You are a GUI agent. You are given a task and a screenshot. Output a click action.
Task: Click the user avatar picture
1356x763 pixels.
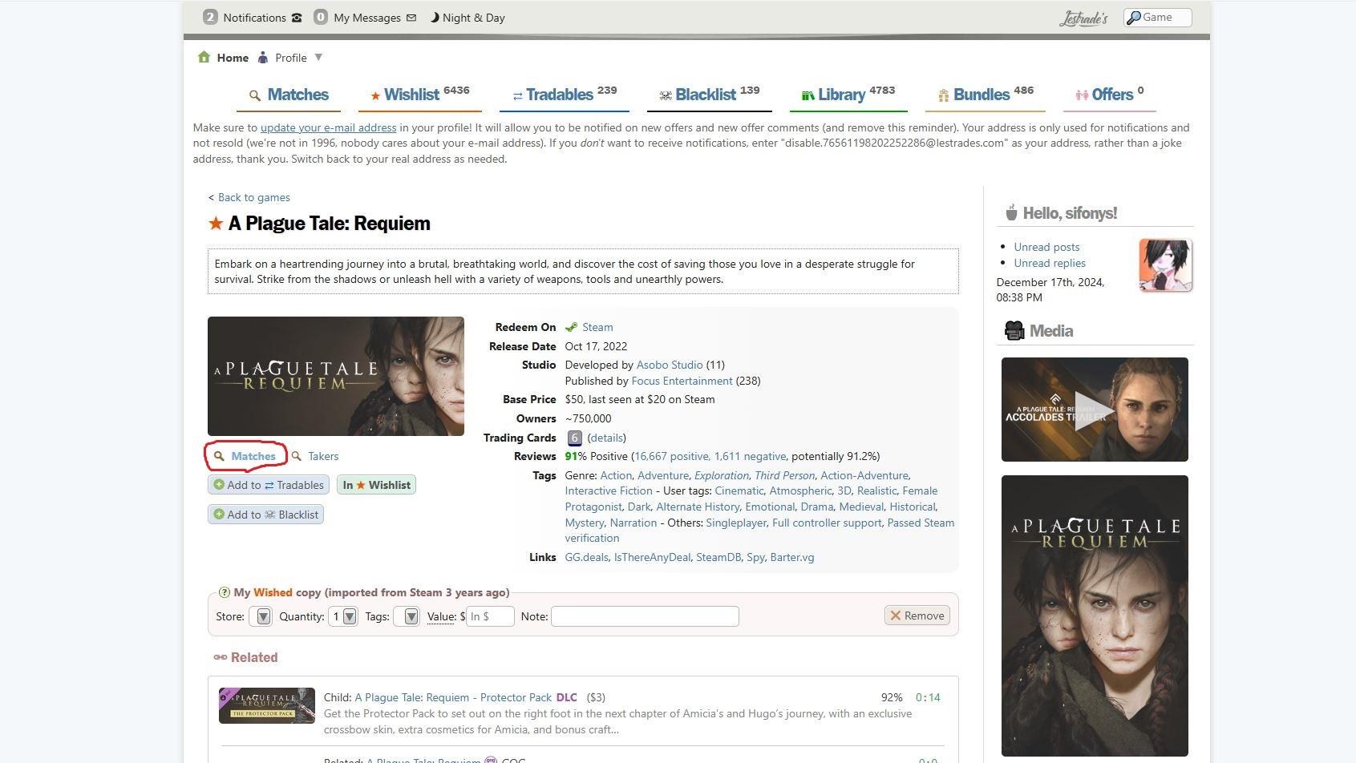click(1165, 265)
